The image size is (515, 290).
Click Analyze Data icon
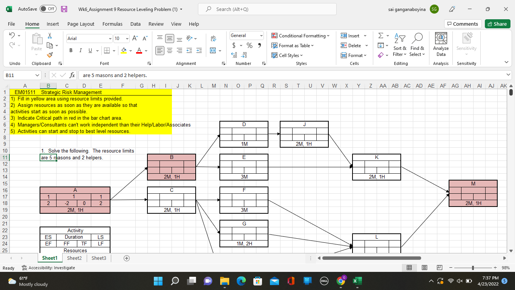coord(441,45)
